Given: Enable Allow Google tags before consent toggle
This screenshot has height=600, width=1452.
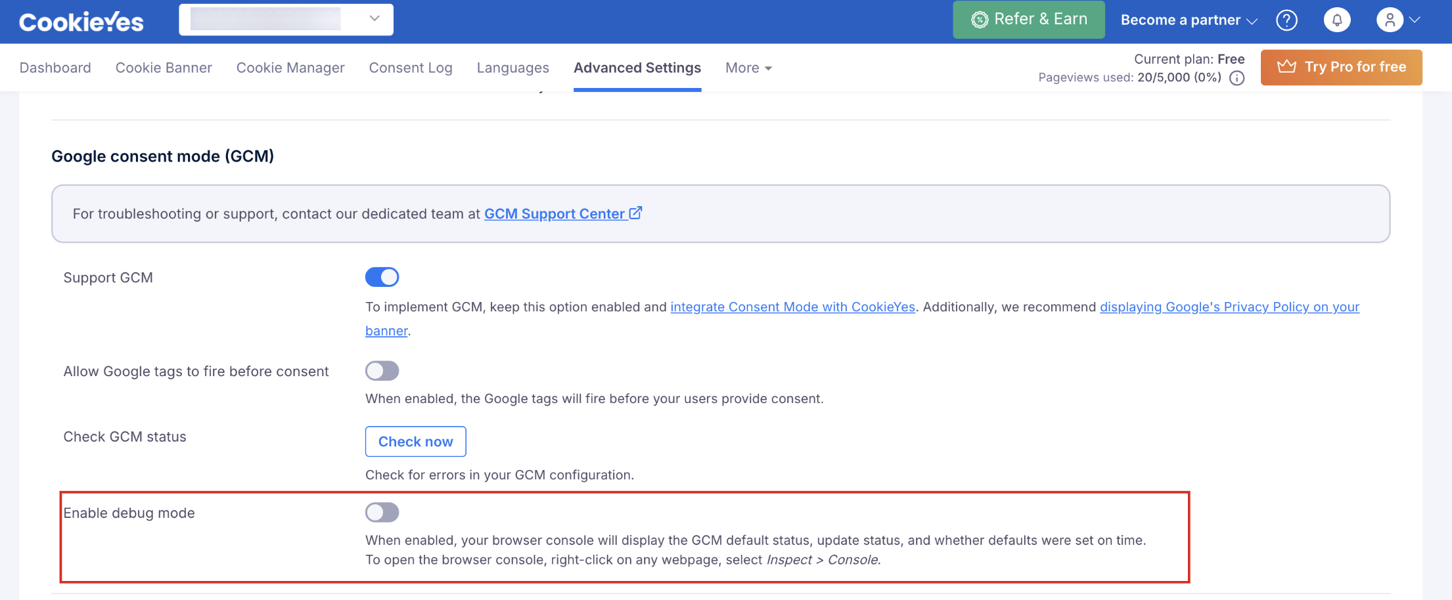Looking at the screenshot, I should [x=382, y=371].
